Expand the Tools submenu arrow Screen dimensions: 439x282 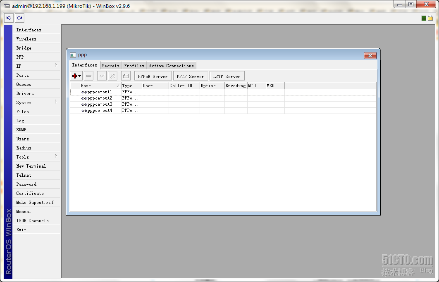click(x=56, y=156)
